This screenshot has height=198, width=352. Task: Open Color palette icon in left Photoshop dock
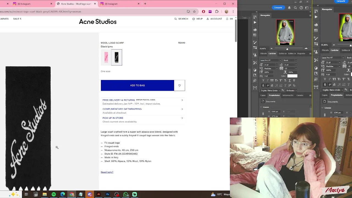[x=255, y=30]
